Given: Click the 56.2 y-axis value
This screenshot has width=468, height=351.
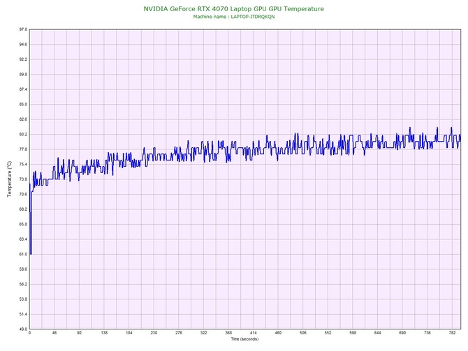Looking at the screenshot, I should 23,284.
